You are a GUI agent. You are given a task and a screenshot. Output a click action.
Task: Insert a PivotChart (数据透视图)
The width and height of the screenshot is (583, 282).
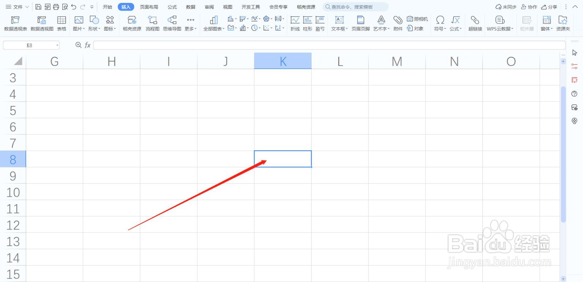(42, 23)
